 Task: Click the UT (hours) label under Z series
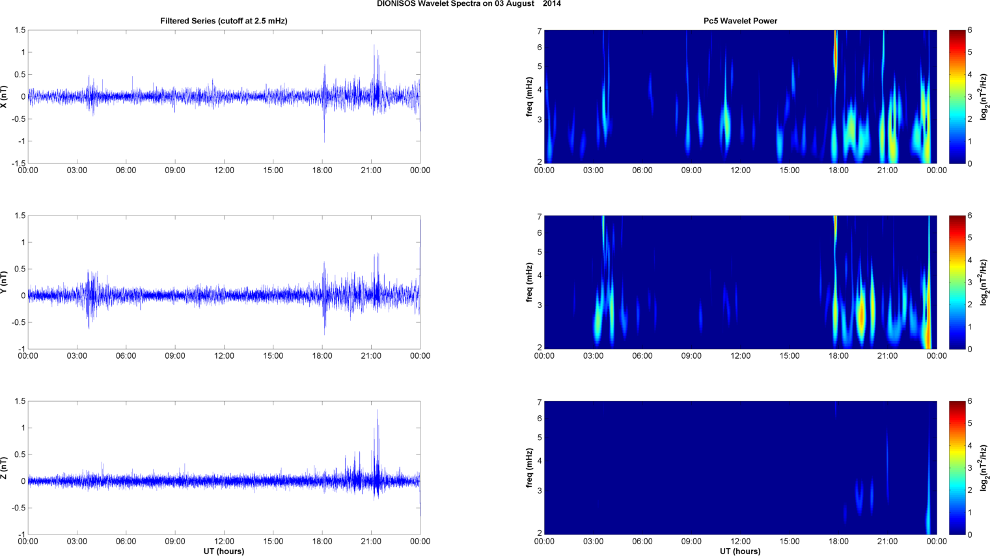(224, 551)
